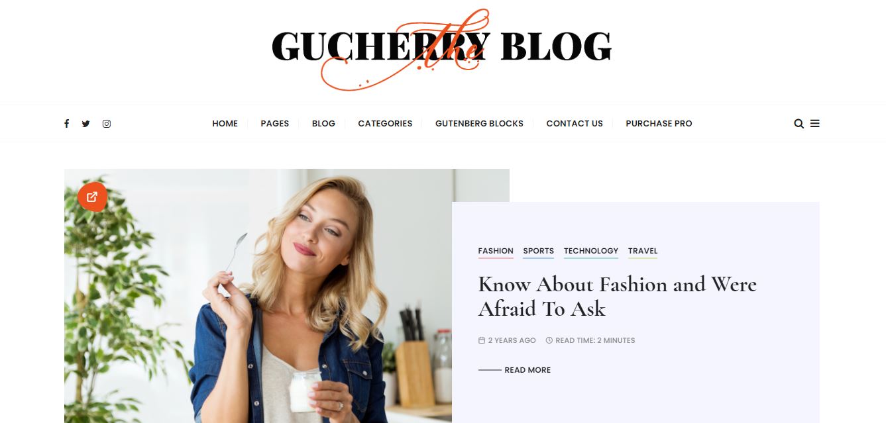Click the Fashion category tag

tap(496, 252)
